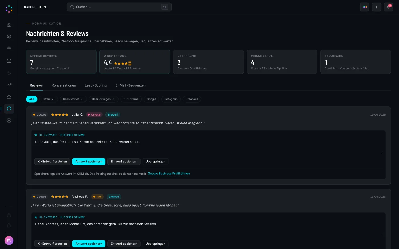Click Antwort speichern for Julia K. review
This screenshot has height=249, width=399.
[x=89, y=162]
